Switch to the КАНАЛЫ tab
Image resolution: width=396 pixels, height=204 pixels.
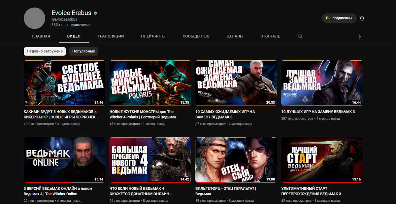pyautogui.click(x=235, y=36)
